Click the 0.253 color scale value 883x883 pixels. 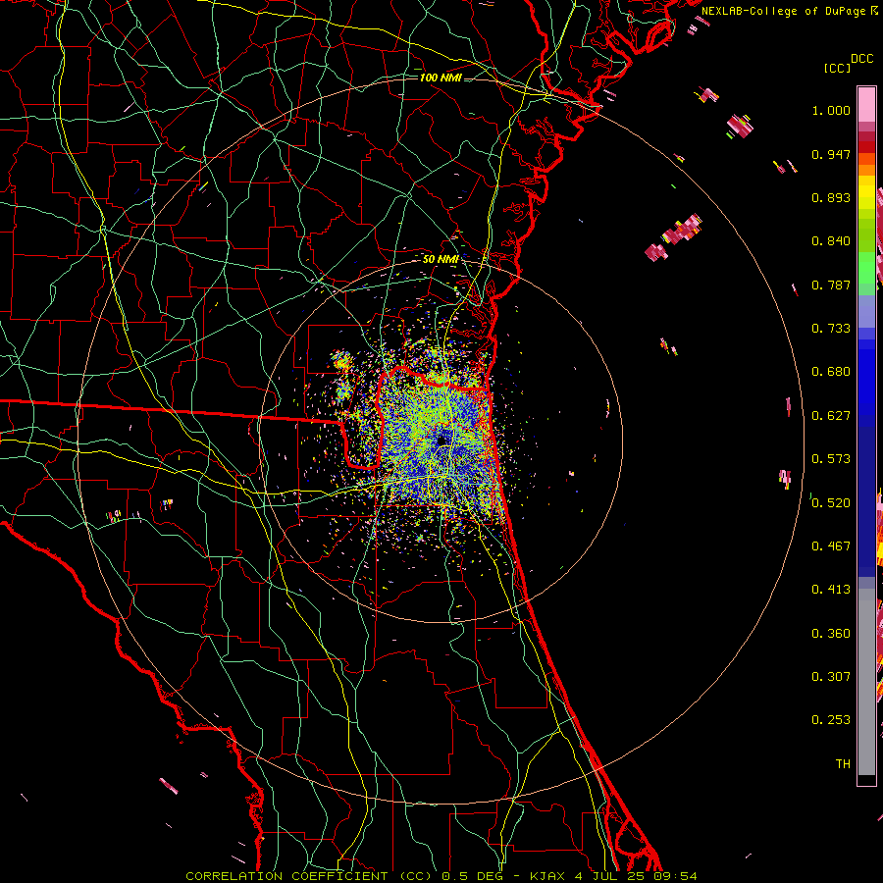[x=831, y=720]
